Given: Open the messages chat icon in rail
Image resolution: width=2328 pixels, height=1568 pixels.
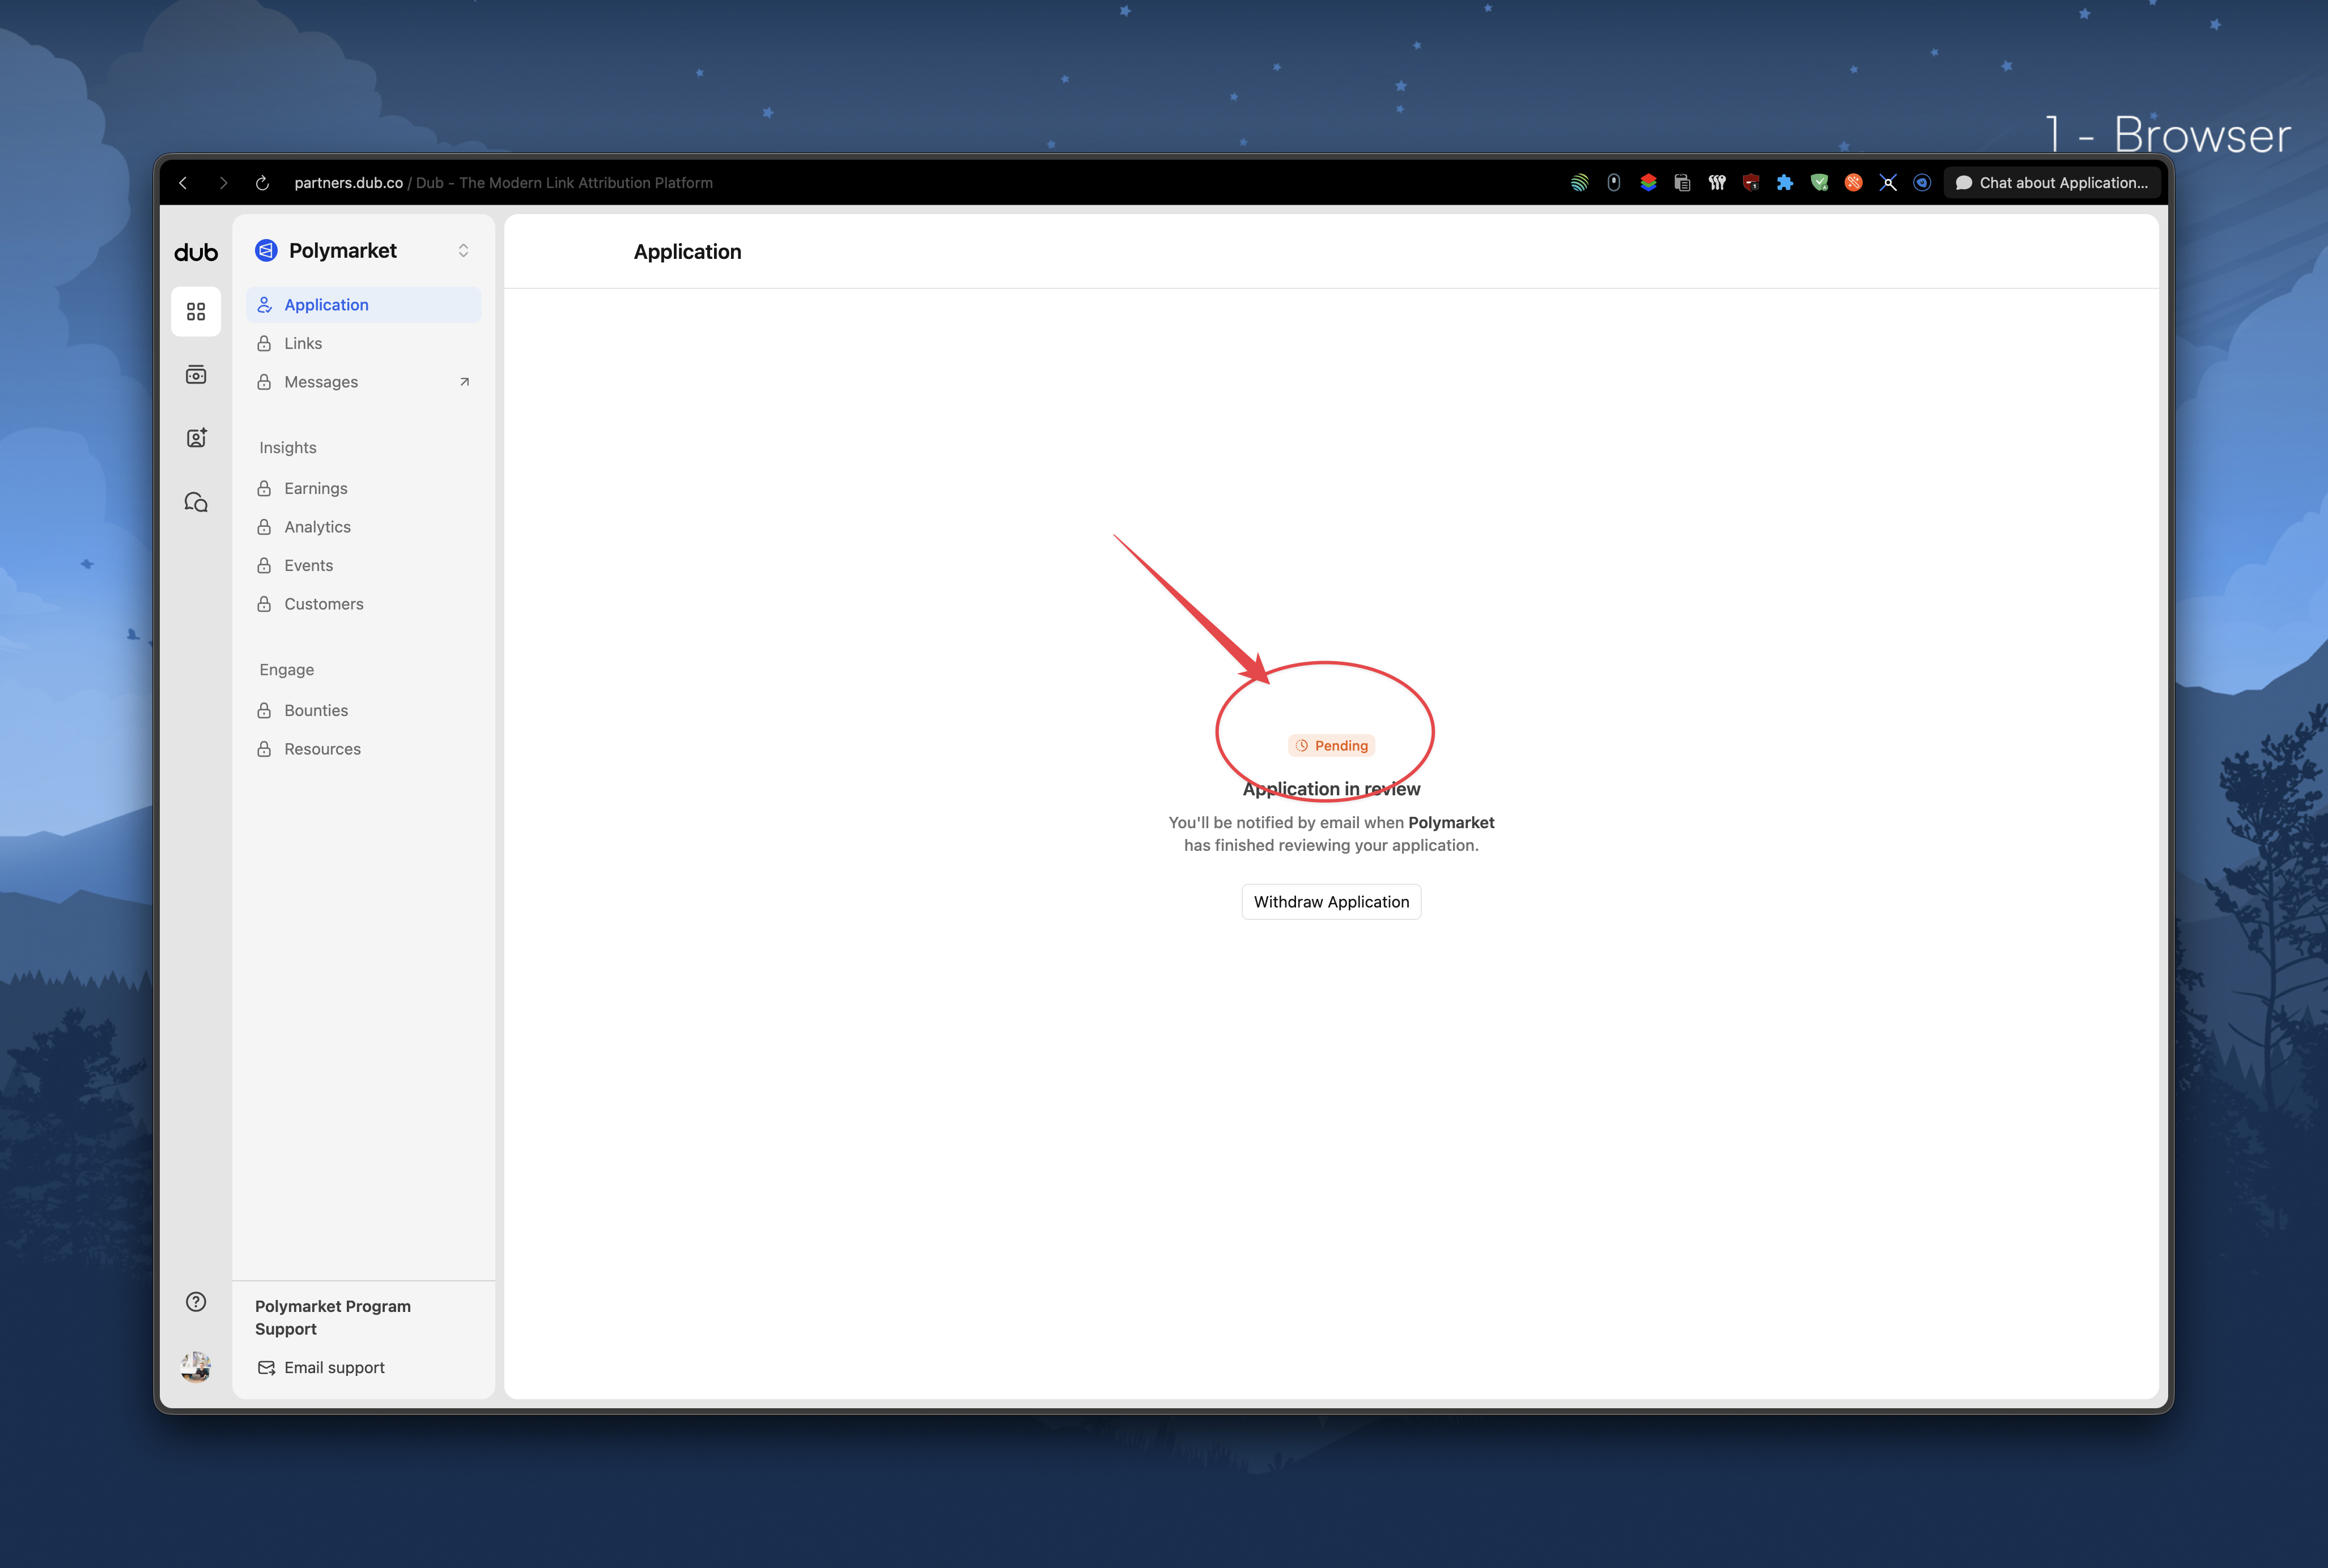Looking at the screenshot, I should pyautogui.click(x=196, y=502).
